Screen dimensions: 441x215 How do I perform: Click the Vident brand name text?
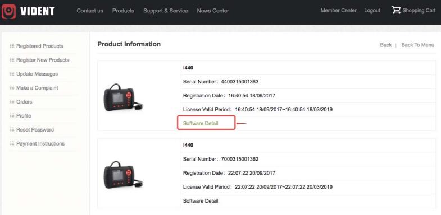point(38,11)
